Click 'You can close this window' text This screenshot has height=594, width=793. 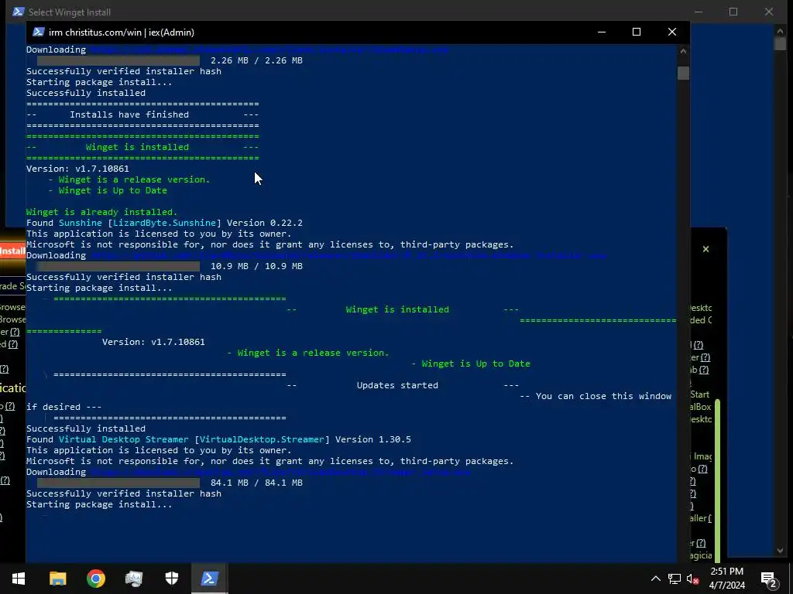604,396
